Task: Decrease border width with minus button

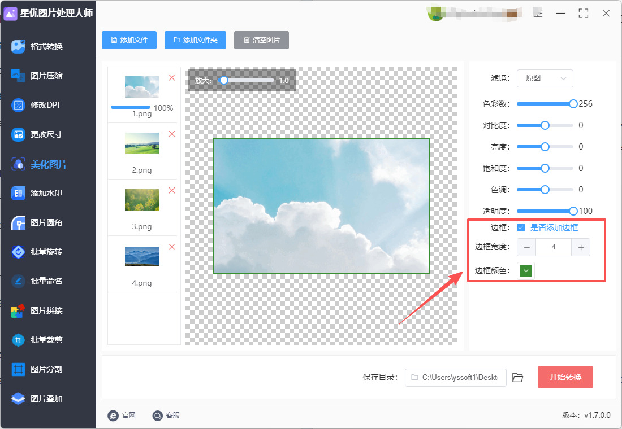Action: pos(526,247)
